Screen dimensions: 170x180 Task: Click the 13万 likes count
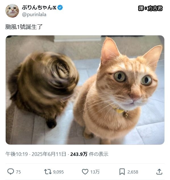(95, 172)
